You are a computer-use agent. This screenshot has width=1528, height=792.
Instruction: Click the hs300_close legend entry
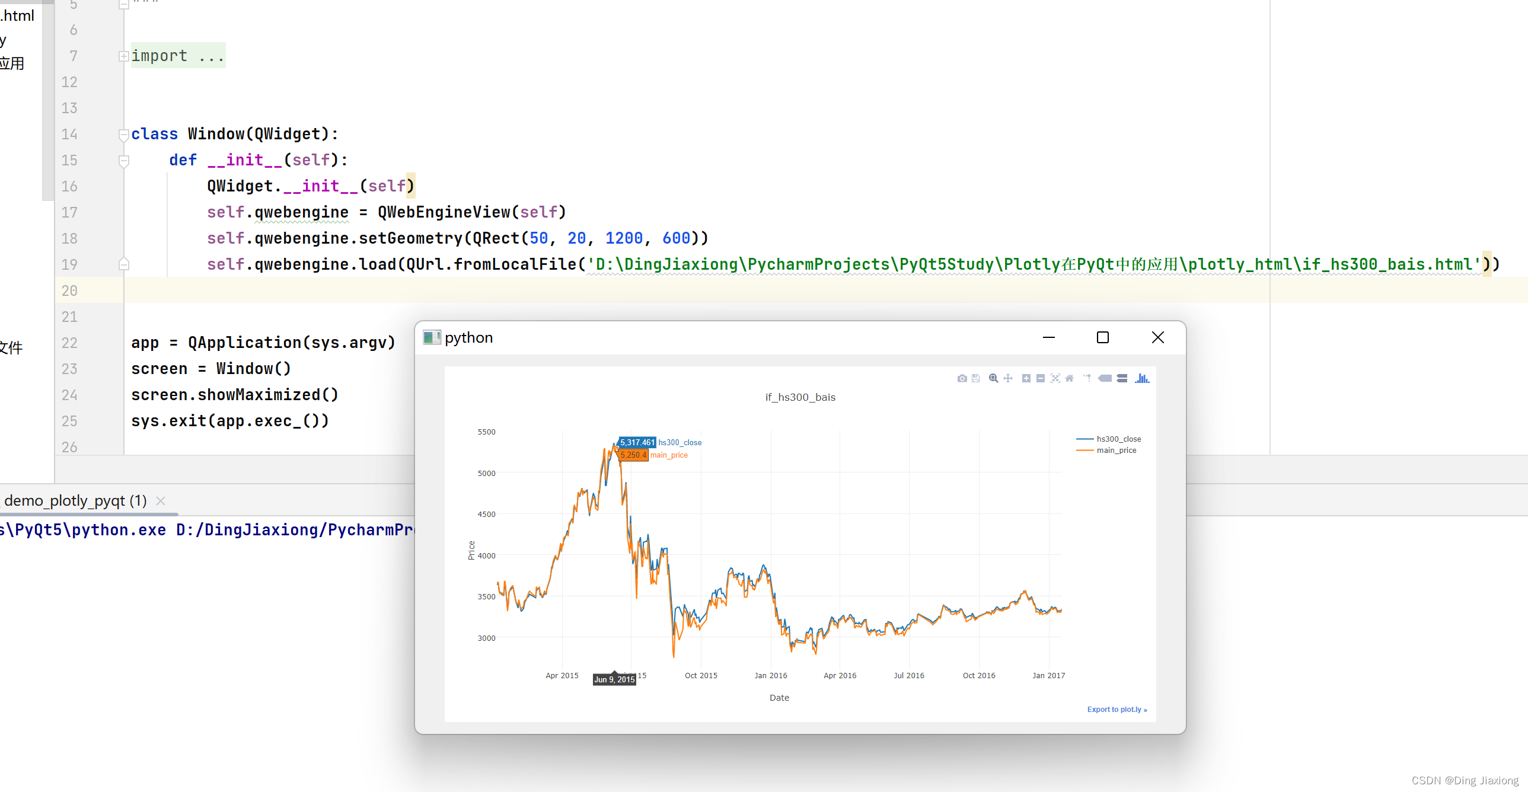[x=1118, y=439]
